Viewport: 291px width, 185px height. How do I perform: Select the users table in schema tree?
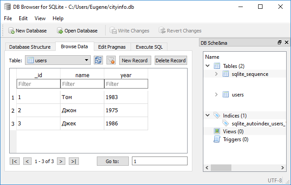tap(238, 95)
